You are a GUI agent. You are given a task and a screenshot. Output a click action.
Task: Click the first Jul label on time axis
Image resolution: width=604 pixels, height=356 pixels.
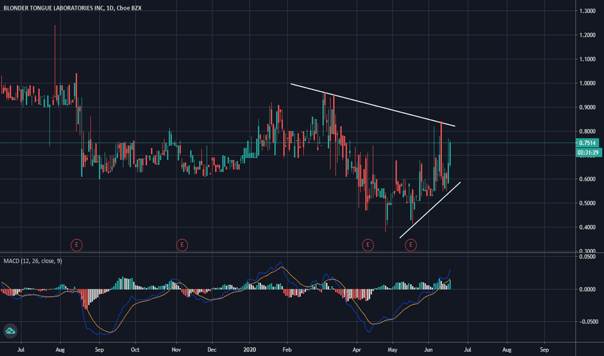(x=21, y=350)
